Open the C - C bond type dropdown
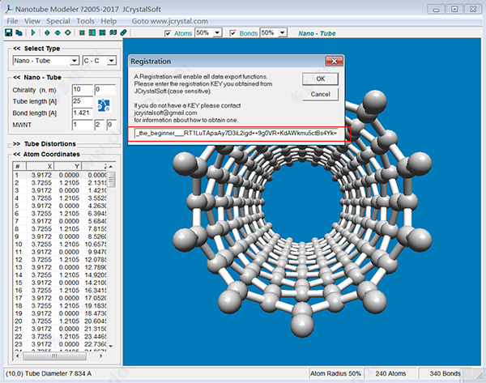The width and height of the screenshot is (486, 383). [x=112, y=61]
